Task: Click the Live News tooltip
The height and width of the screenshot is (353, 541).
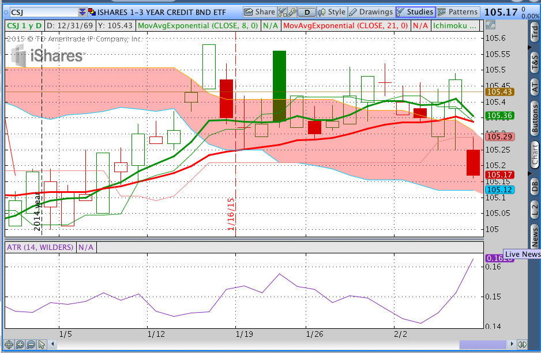Action: point(522,254)
